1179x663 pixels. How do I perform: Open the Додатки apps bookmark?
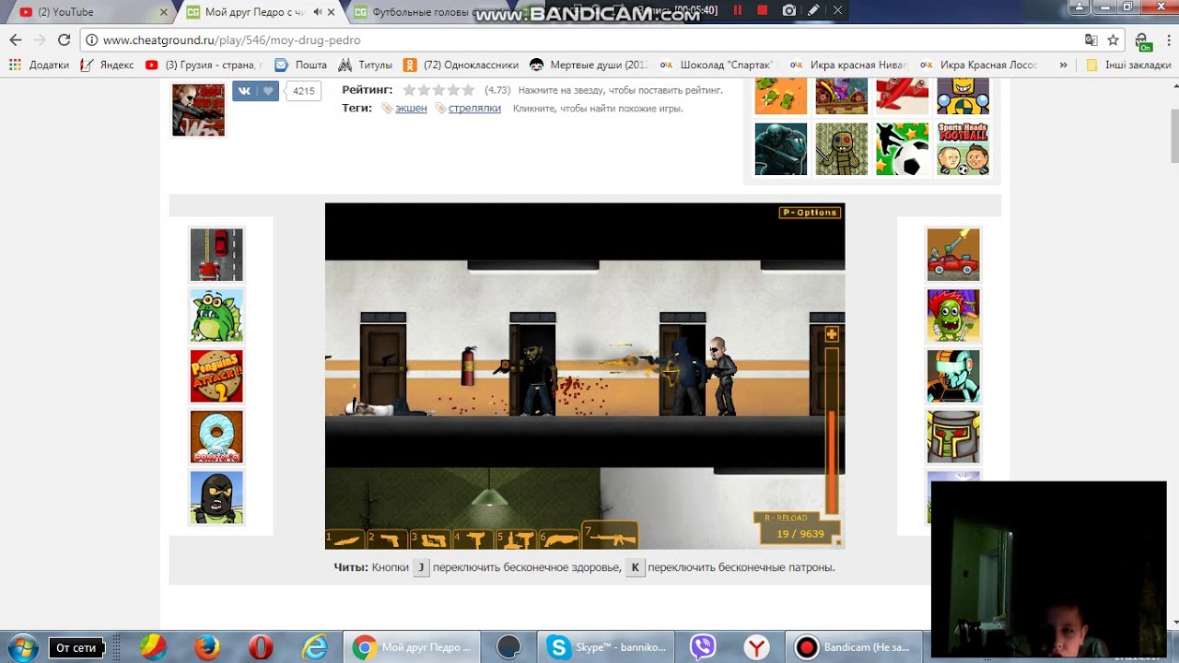click(x=40, y=65)
